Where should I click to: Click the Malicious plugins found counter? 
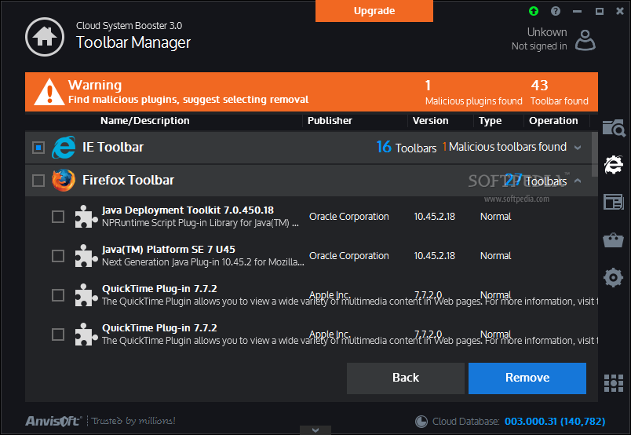pyautogui.click(x=474, y=92)
